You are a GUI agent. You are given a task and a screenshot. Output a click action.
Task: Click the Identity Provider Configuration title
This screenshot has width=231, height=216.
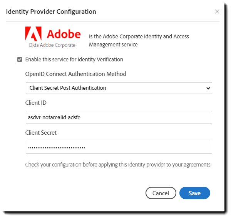tap(51, 12)
